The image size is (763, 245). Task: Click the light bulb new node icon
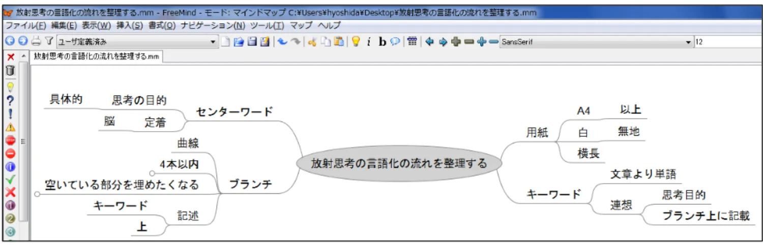pyautogui.click(x=356, y=42)
